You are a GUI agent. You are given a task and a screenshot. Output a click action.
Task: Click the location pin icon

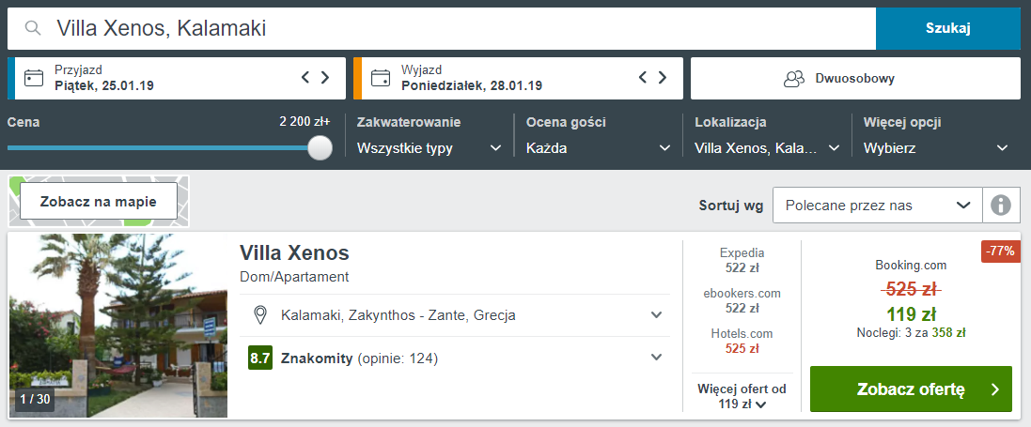pos(260,314)
